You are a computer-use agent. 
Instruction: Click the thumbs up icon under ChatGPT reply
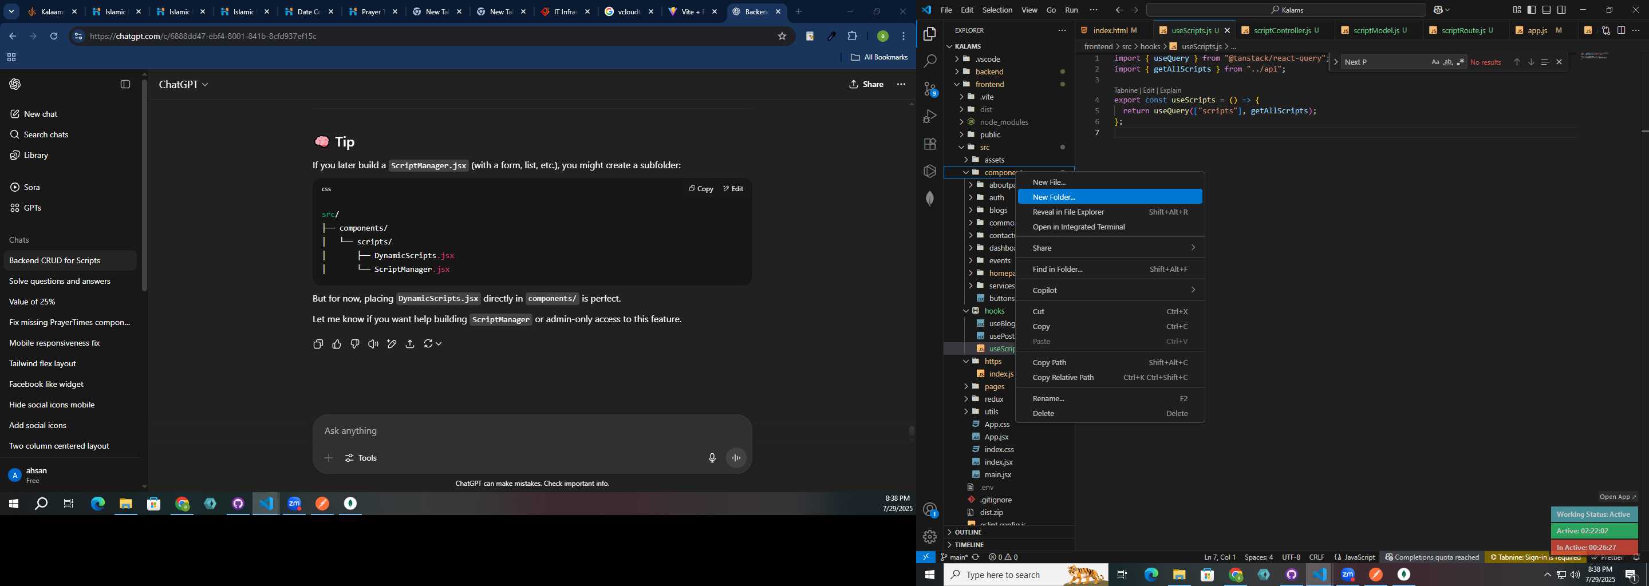337,344
